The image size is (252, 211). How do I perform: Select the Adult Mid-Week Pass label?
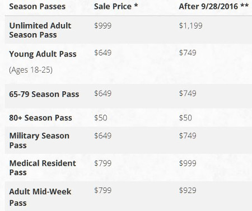[x=40, y=197]
